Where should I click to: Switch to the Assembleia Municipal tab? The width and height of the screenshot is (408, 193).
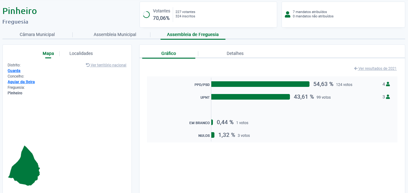115,34
